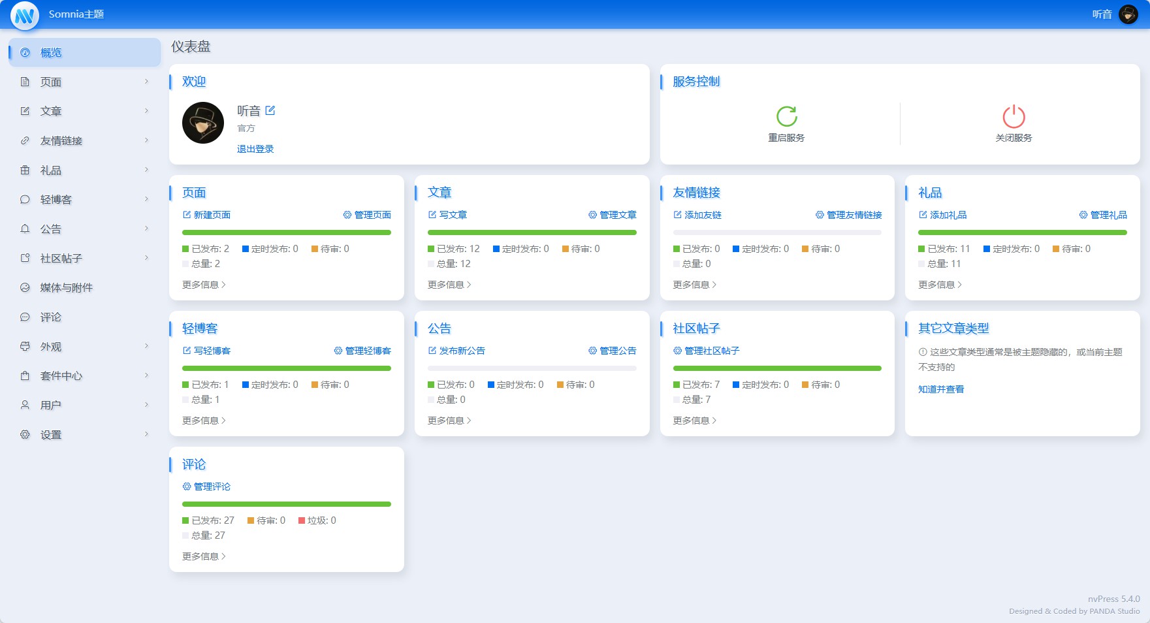Click 管理文章 in the 文章 card
This screenshot has width=1150, height=623.
(x=613, y=215)
